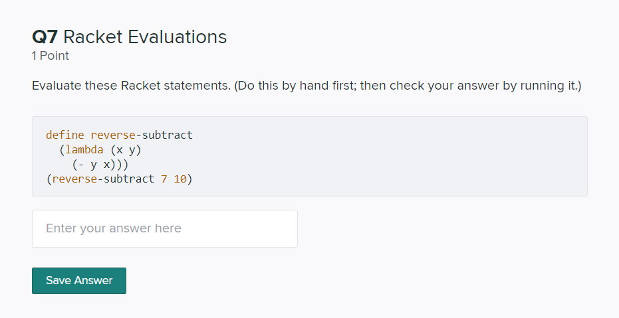Click the number 7 in the code
This screenshot has height=318, width=619.
point(164,179)
